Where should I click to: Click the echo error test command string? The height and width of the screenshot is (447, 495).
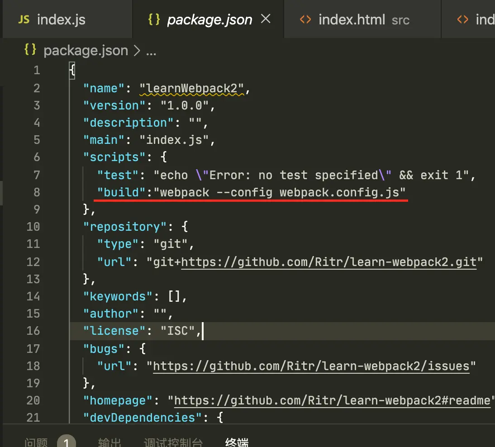tap(311, 175)
